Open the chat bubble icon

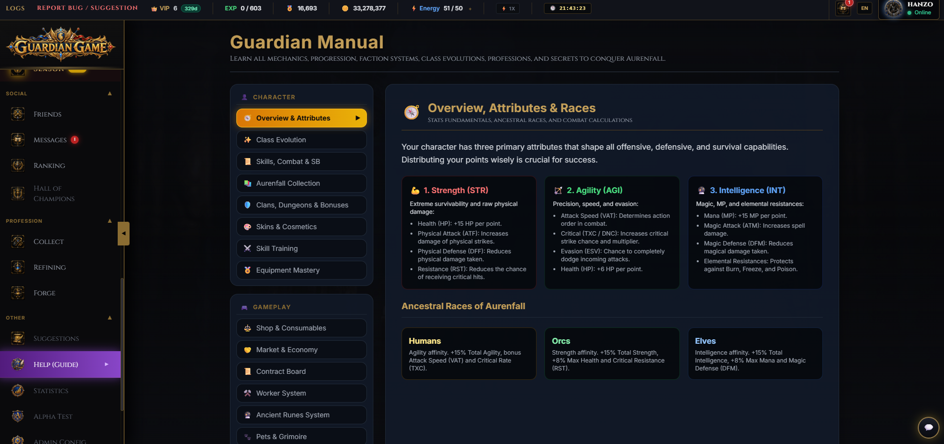pos(928,427)
